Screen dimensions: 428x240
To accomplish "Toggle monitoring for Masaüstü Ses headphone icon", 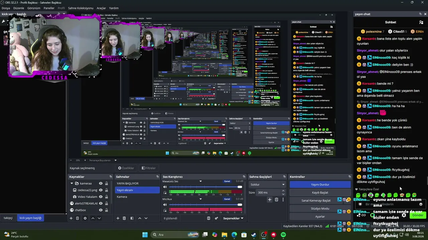I will coord(165,193).
